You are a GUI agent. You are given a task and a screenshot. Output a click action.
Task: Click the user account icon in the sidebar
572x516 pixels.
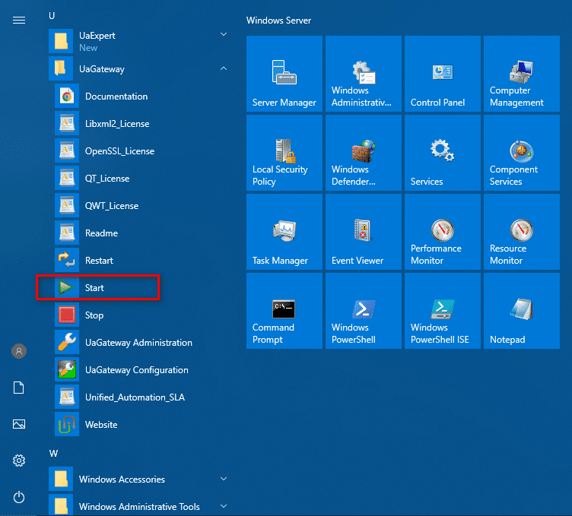point(19,351)
